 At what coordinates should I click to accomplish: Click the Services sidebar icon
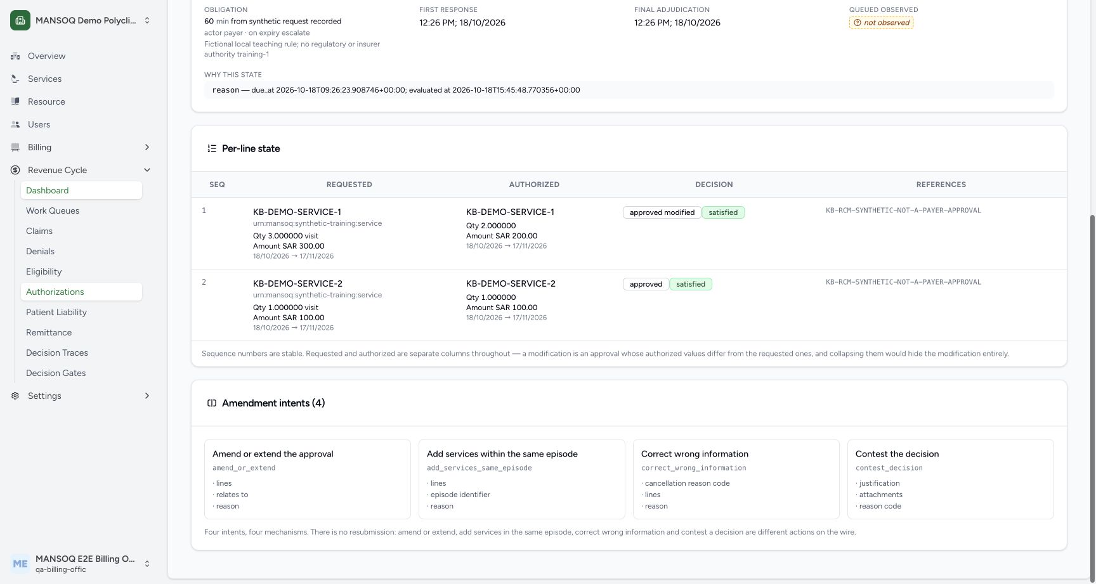15,79
